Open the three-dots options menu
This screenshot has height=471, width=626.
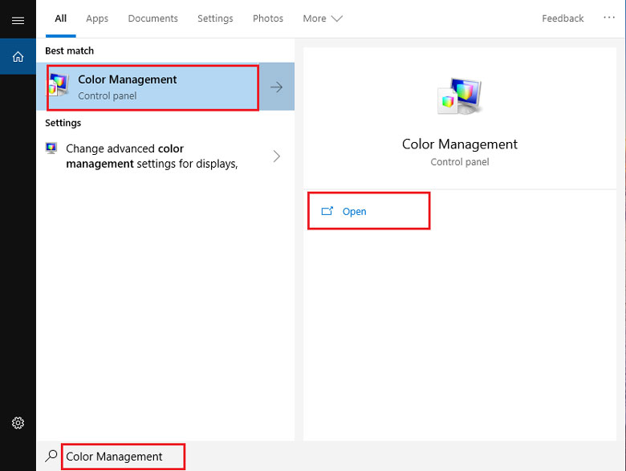(x=609, y=18)
